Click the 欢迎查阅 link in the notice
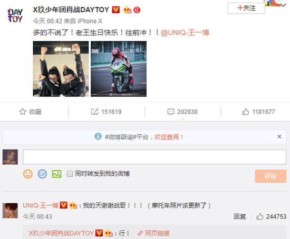Screen dimensions: 290x239 (x=169, y=137)
